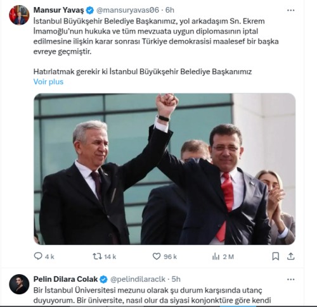Click verified badge next to Mansur Yavaş
The height and width of the screenshot is (307, 317).
coord(90,10)
